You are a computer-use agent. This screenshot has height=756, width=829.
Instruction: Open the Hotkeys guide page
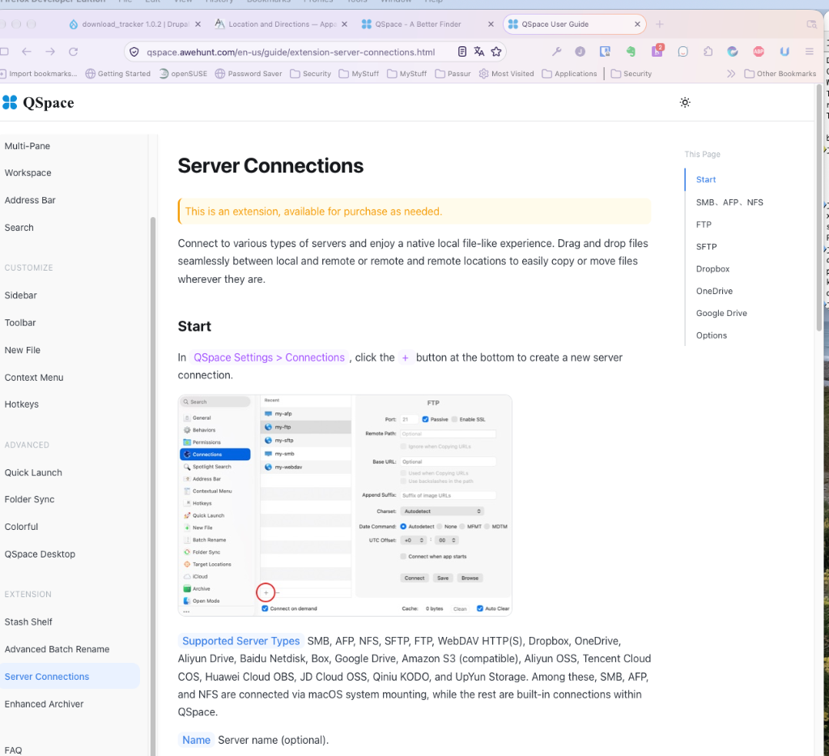[22, 404]
